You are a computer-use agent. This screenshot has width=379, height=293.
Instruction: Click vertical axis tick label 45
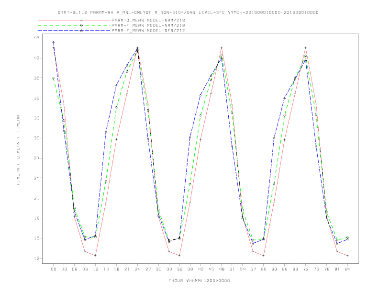(x=37, y=38)
